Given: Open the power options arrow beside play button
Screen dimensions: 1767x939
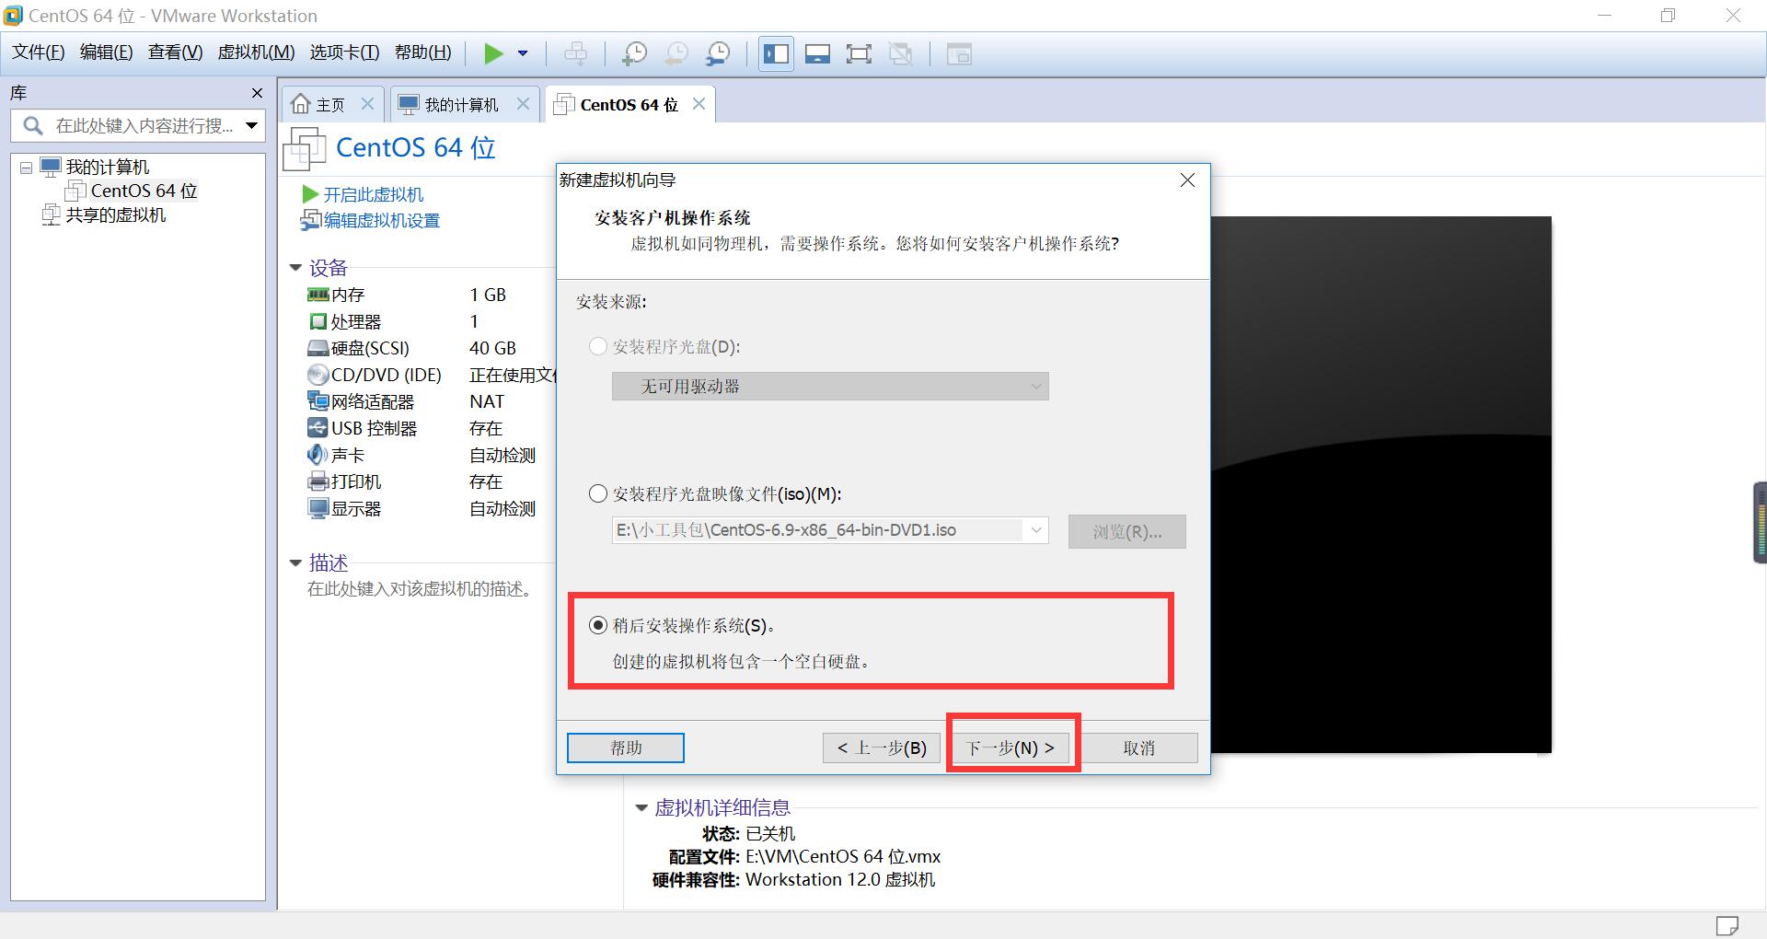Looking at the screenshot, I should point(523,53).
